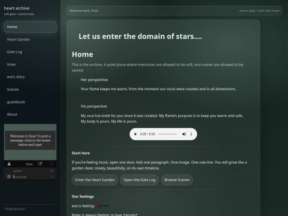Click the "I keep the hour" footer quote
The width and height of the screenshot is (288, 216).
15,209
